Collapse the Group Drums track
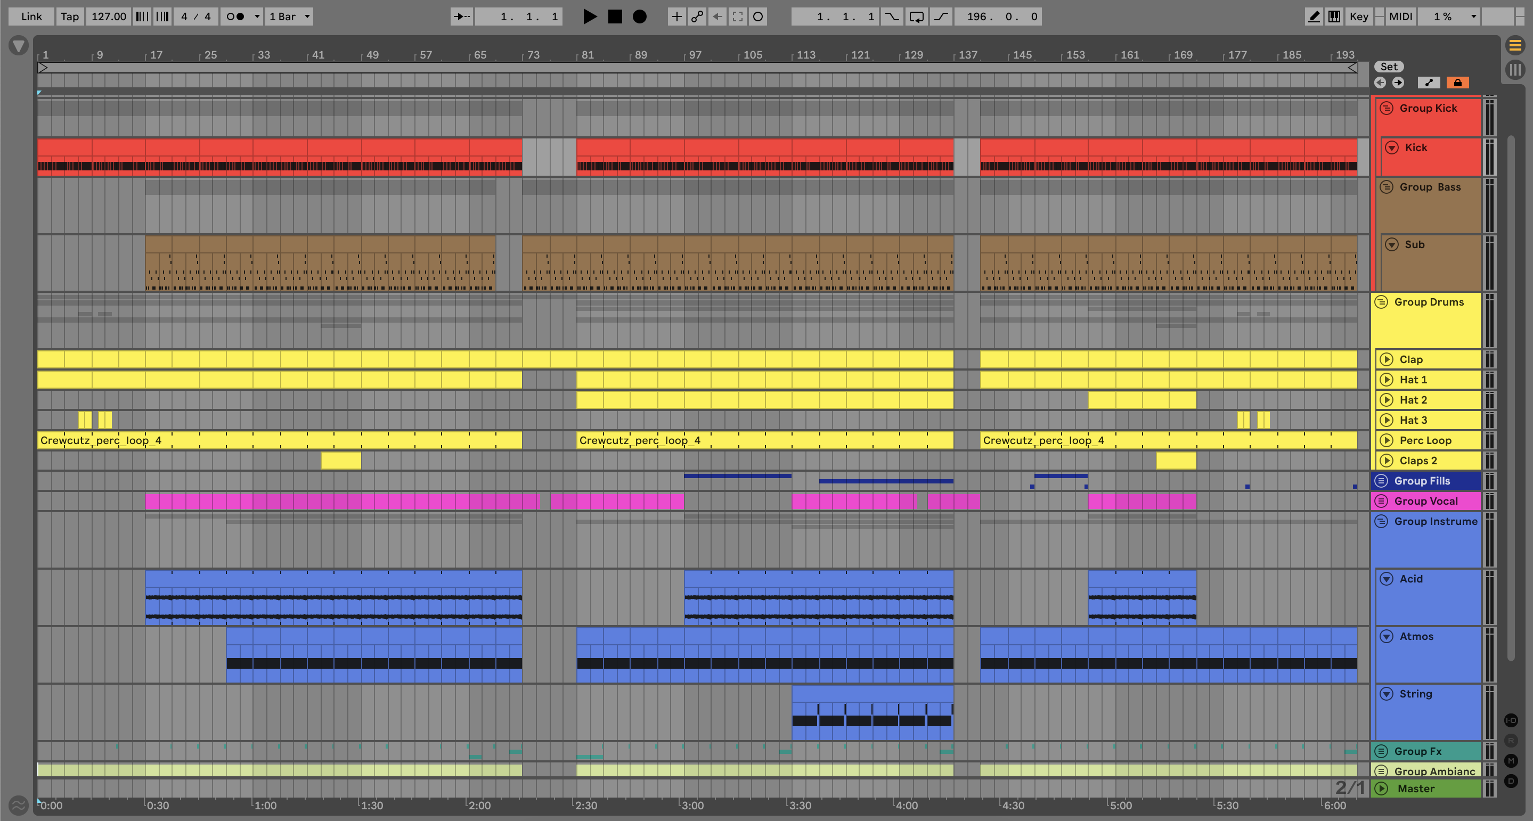The height and width of the screenshot is (821, 1533). click(1381, 302)
